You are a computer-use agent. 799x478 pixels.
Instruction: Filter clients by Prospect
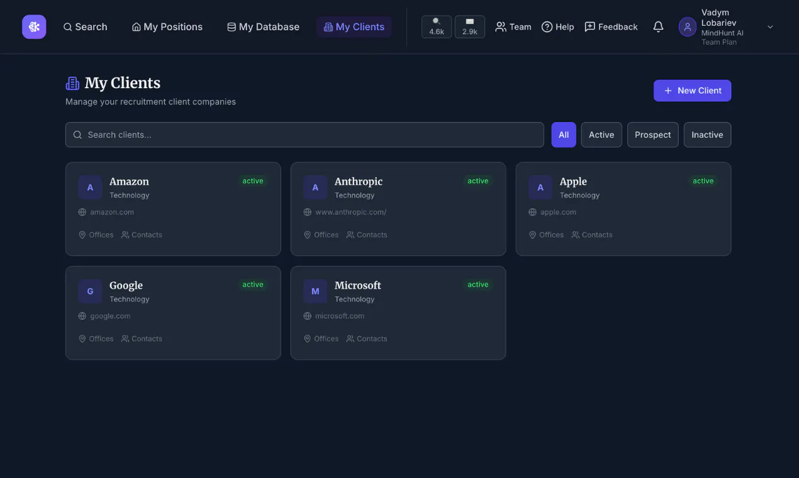click(653, 135)
